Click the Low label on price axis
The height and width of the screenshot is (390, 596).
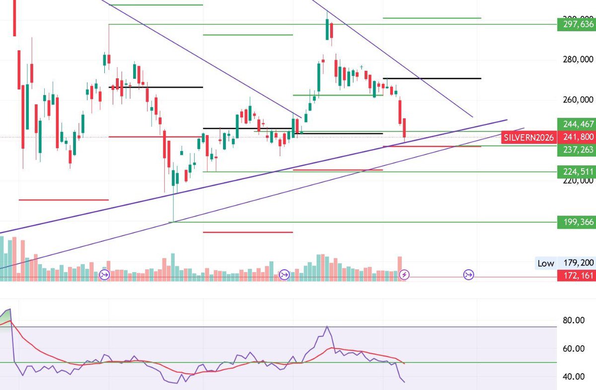click(545, 263)
